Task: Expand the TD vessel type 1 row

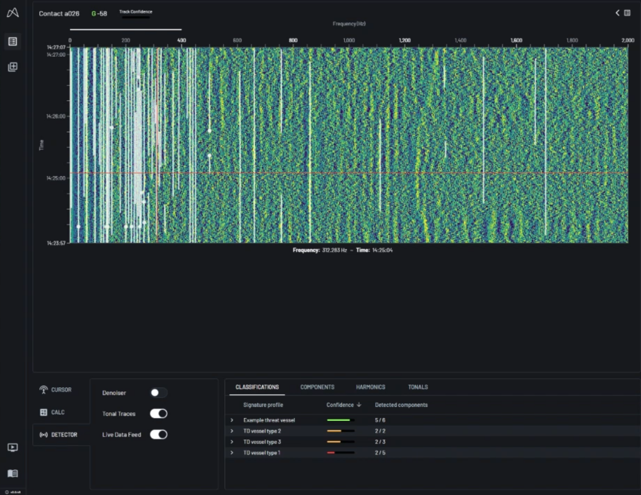Action: tap(232, 453)
